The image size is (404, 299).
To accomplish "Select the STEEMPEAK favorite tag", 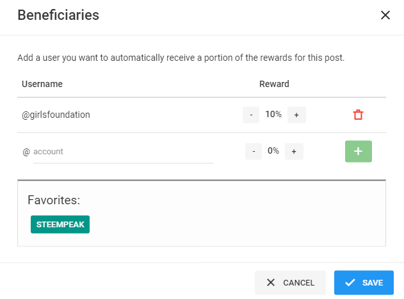I will 60,225.
